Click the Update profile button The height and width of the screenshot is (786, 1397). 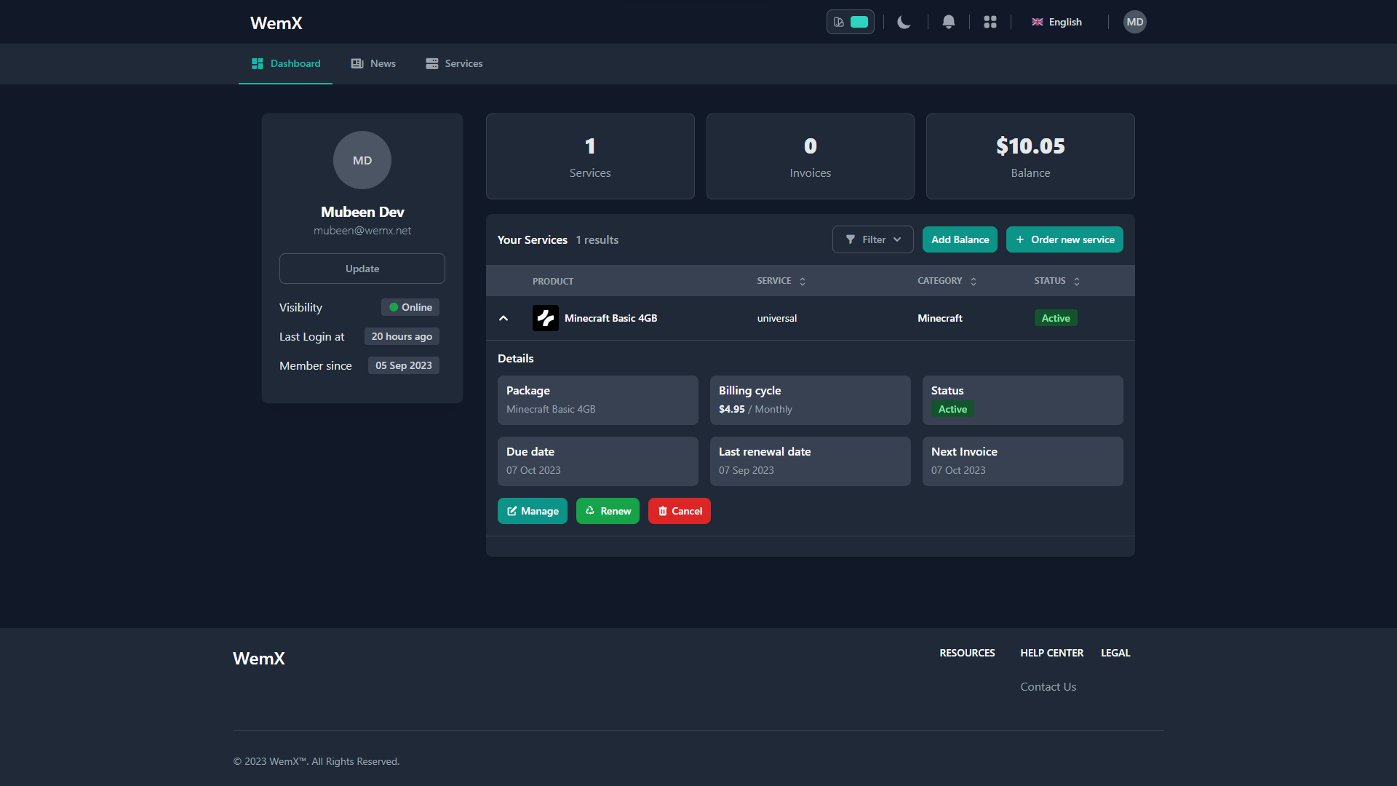(x=362, y=269)
